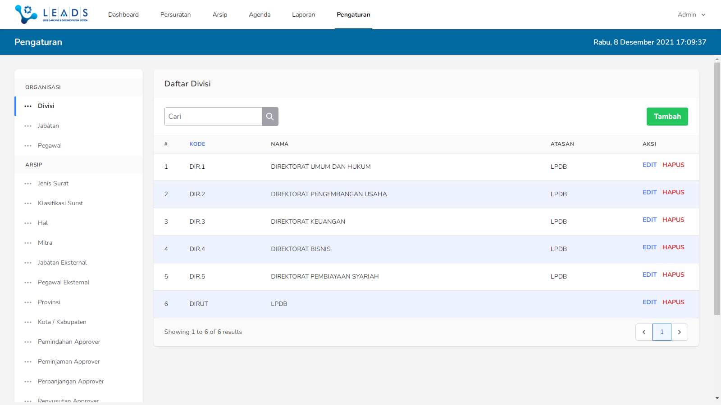Switch to the Arsip menu
Image resolution: width=721 pixels, height=405 pixels.
coord(220,14)
